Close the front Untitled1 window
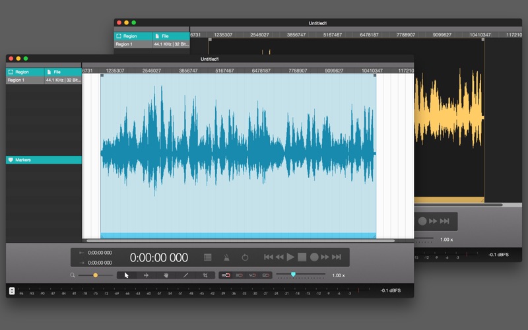This screenshot has height=330, width=528. click(11, 59)
